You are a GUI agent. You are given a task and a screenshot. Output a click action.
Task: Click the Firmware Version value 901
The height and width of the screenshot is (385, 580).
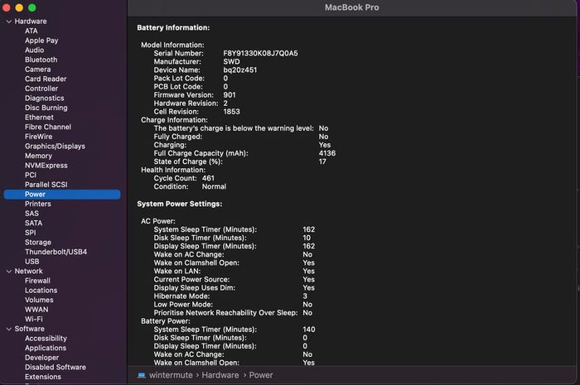point(230,95)
